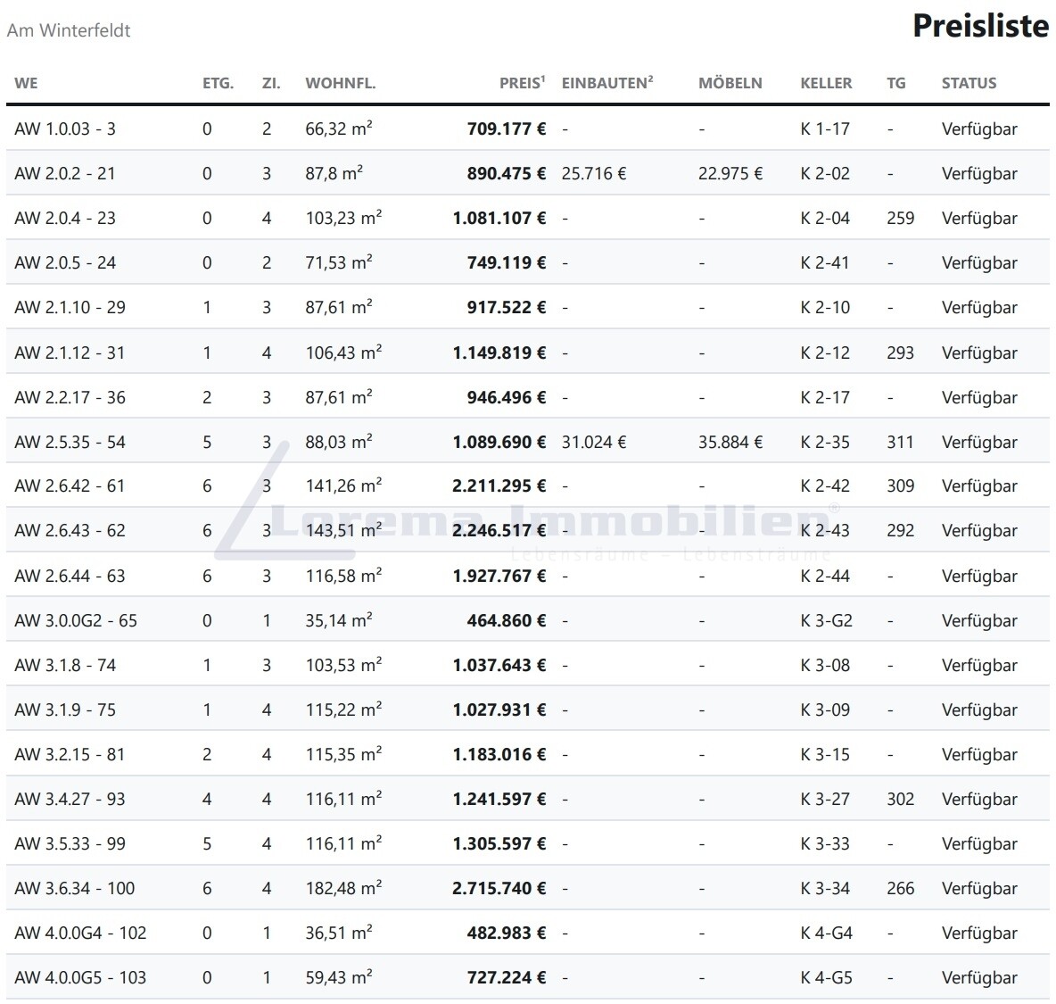Click price 727.224 €
1056x1004 pixels.
(x=507, y=978)
